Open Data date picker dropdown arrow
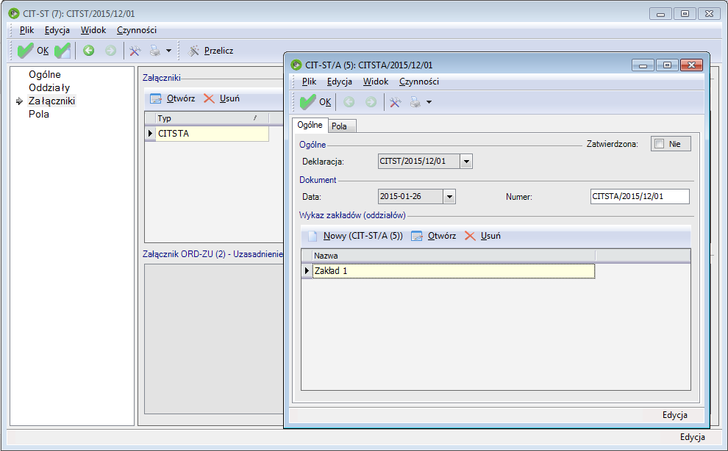 [449, 197]
